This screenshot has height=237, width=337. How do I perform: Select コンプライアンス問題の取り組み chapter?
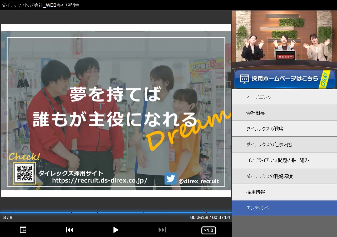pyautogui.click(x=284, y=160)
